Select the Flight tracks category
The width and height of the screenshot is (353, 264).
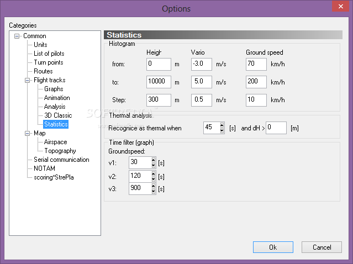[50, 80]
